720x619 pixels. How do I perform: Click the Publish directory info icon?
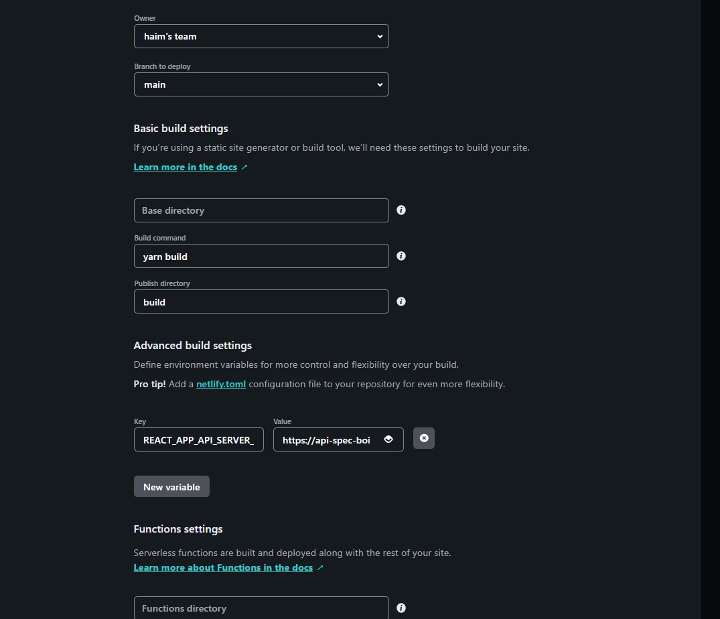point(401,301)
